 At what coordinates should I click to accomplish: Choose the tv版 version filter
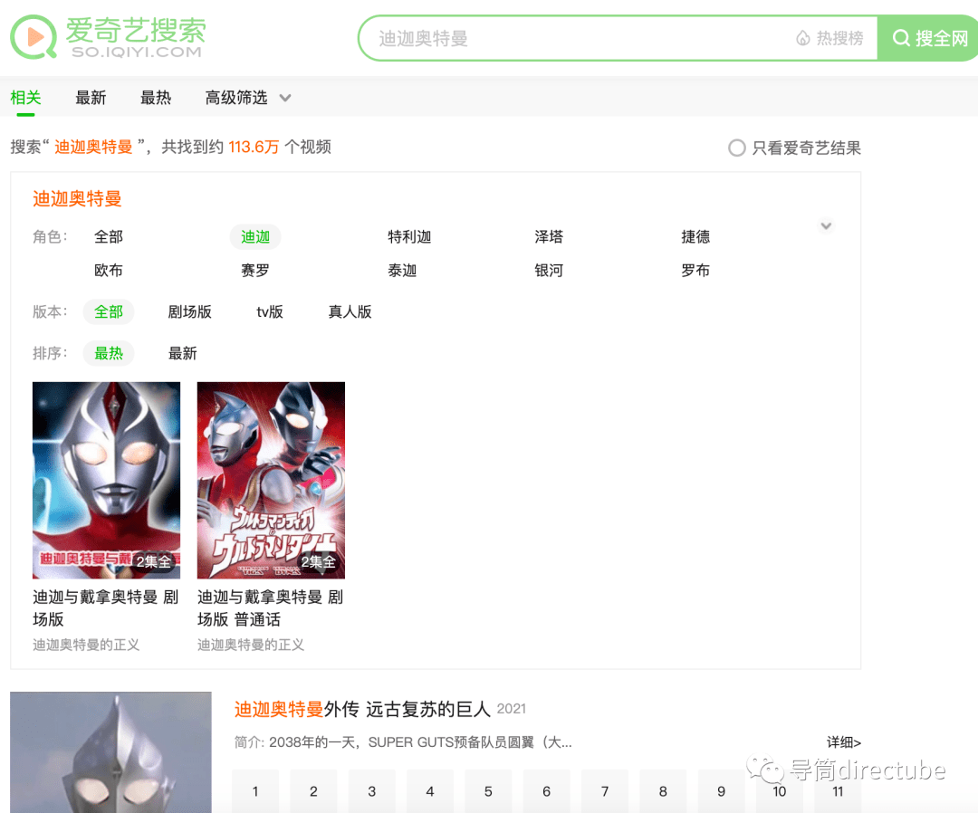click(270, 311)
